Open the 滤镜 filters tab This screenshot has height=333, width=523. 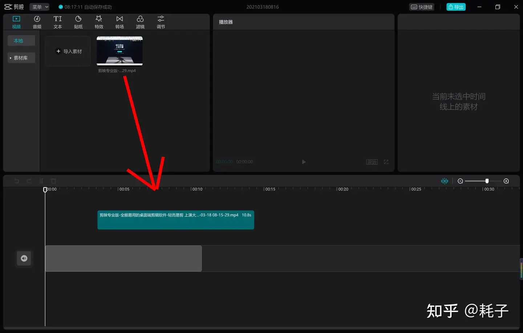[x=140, y=22]
